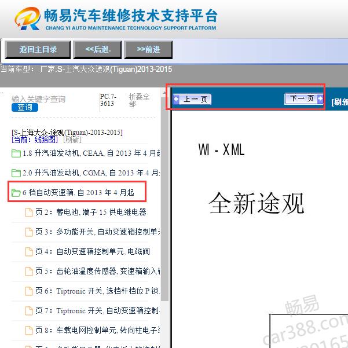Click the WI - XML document heading
The height and width of the screenshot is (348, 348).
(x=222, y=150)
